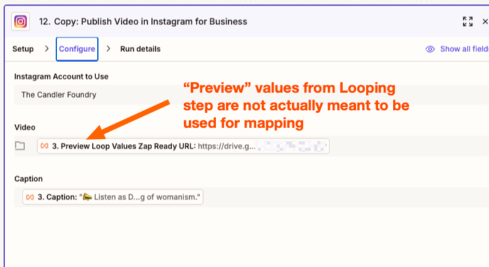The height and width of the screenshot is (267, 489).
Task: Click the folder icon in Video field
Action: pos(20,146)
